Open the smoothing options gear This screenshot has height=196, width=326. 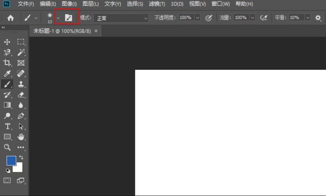click(318, 18)
